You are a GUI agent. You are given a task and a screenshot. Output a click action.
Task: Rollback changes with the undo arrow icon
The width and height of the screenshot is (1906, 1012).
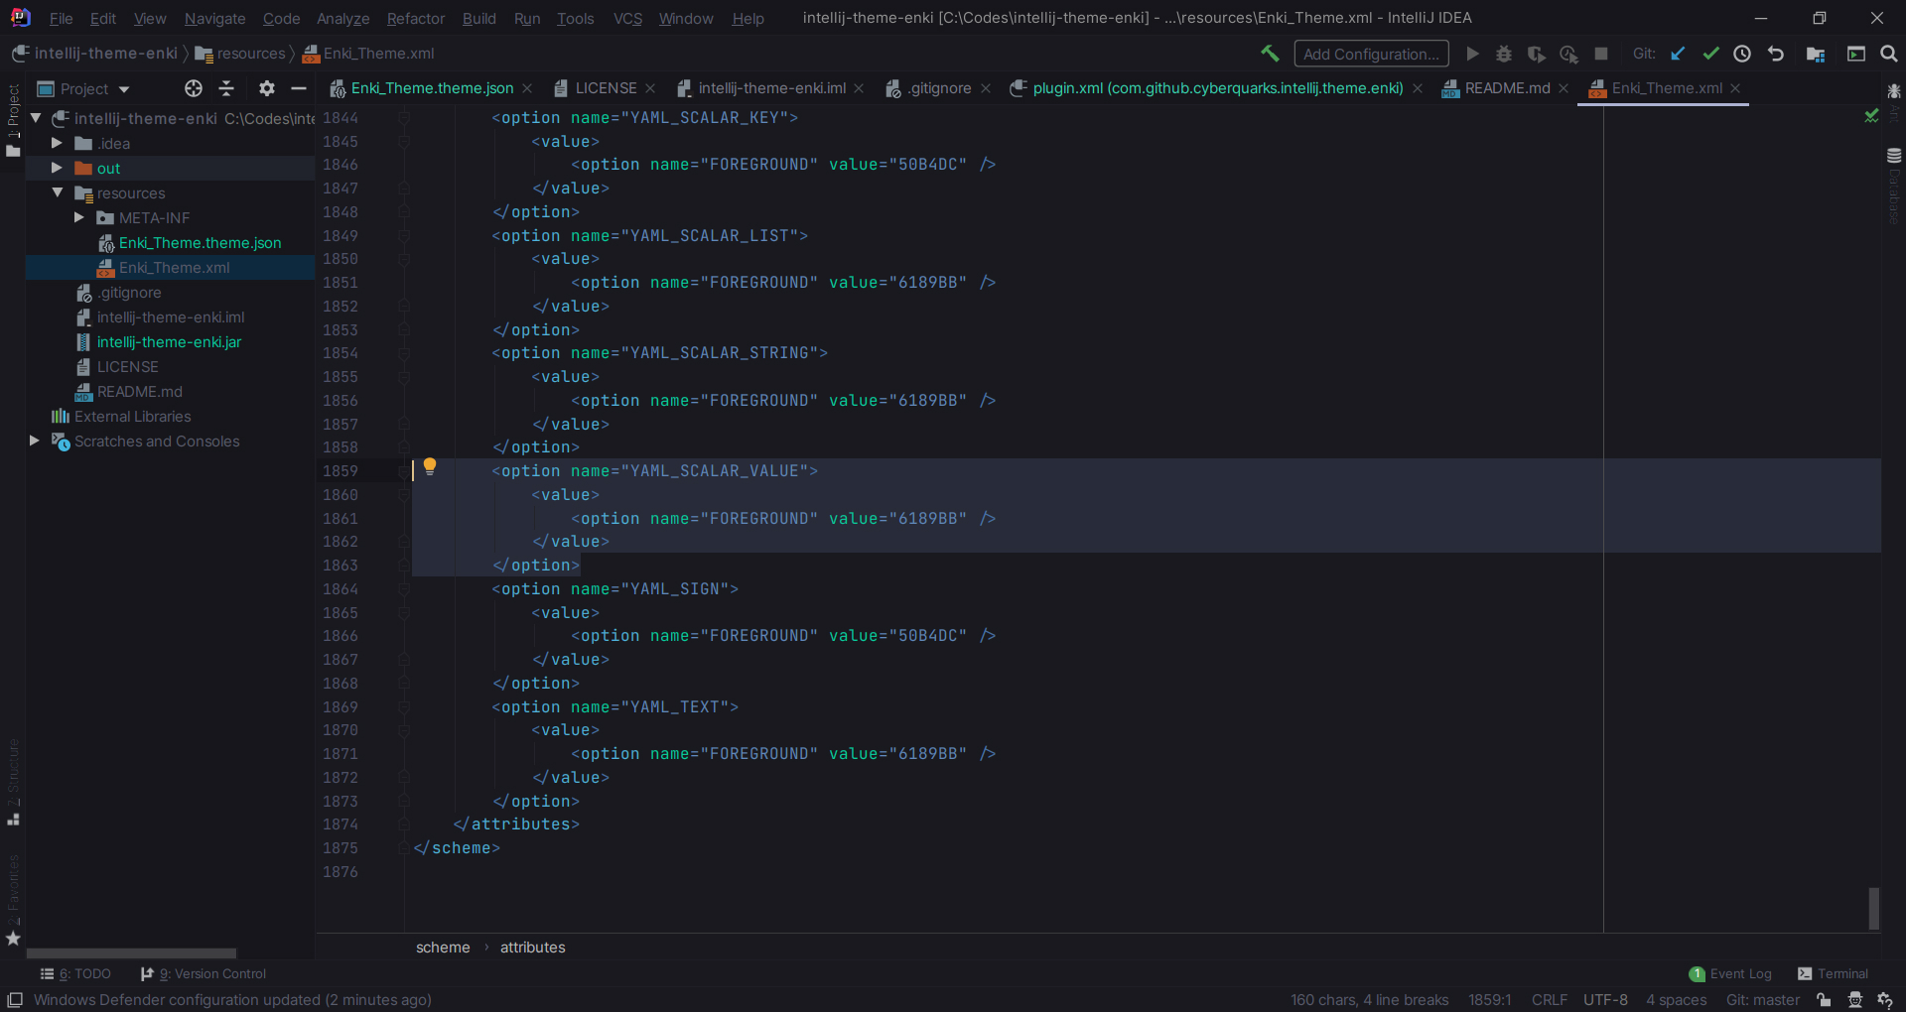click(1776, 54)
